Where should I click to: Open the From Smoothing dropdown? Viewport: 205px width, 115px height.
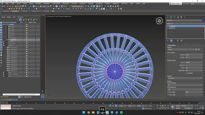coord(185,85)
